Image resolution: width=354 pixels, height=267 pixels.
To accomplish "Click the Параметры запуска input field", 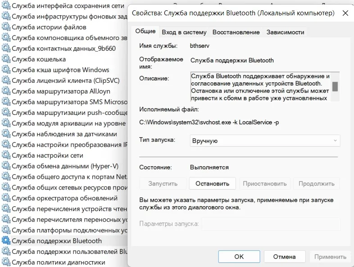I will pyautogui.click(x=271, y=224).
